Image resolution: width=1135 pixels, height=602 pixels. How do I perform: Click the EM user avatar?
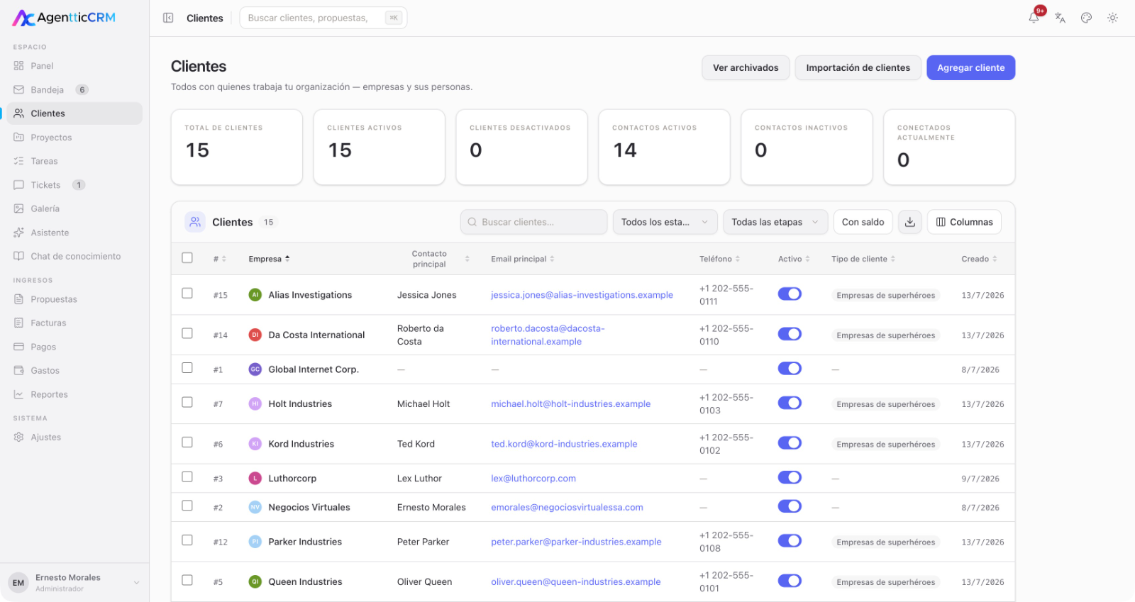[x=18, y=583]
